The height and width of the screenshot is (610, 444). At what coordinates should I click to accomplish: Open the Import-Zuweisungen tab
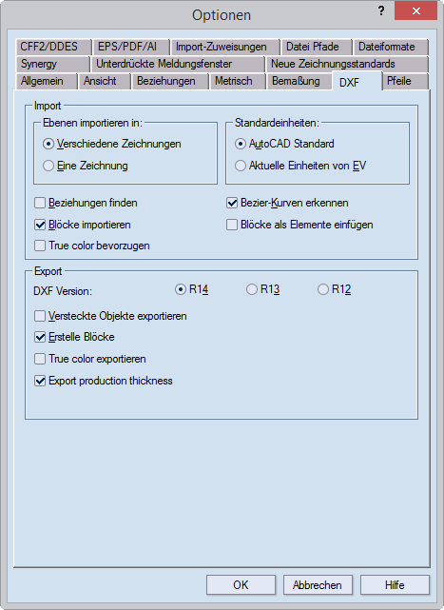[225, 47]
